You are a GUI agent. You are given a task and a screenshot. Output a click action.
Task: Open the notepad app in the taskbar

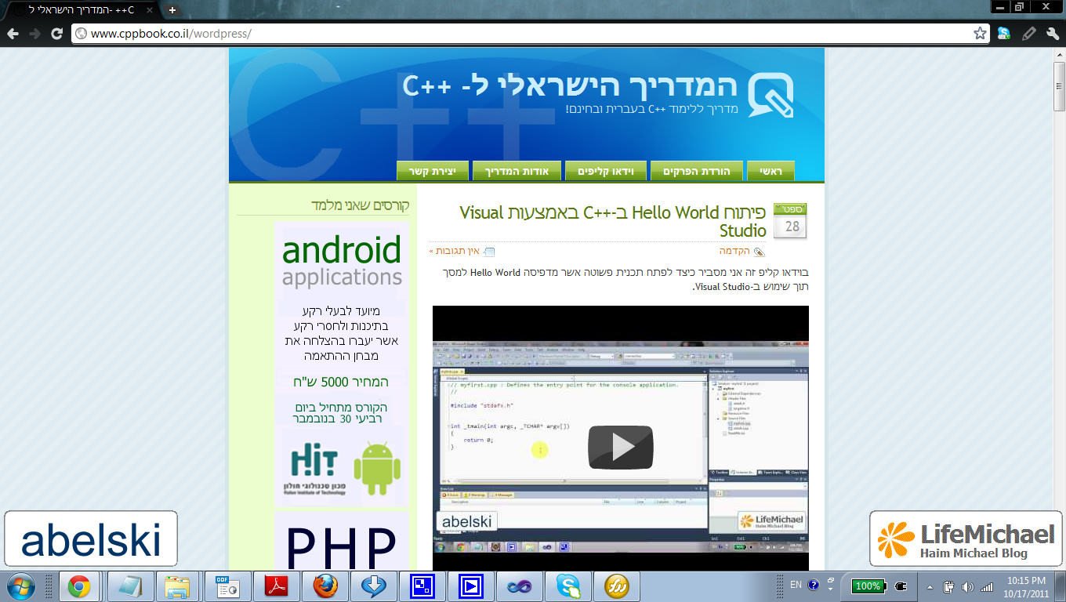(129, 586)
